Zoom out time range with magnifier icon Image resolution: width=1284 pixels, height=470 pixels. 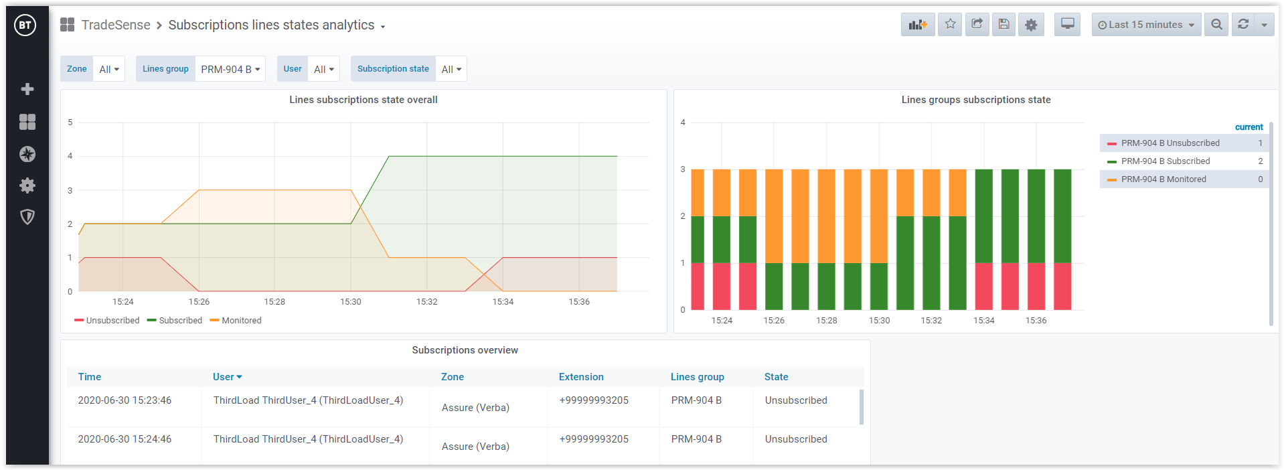[x=1216, y=25]
